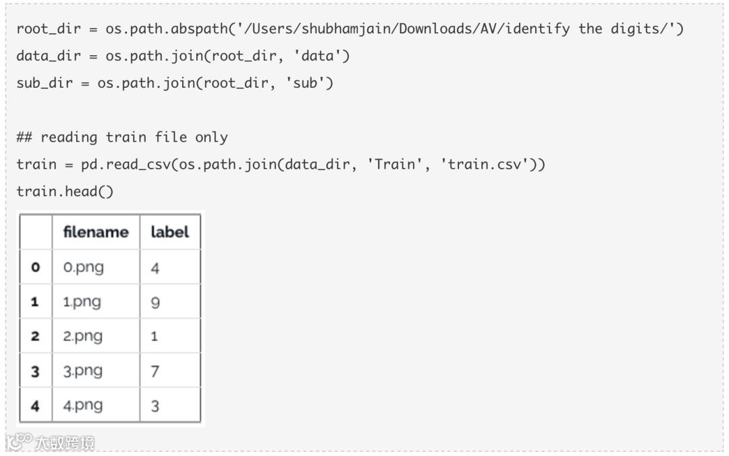Click the 'filename' column header

point(95,232)
